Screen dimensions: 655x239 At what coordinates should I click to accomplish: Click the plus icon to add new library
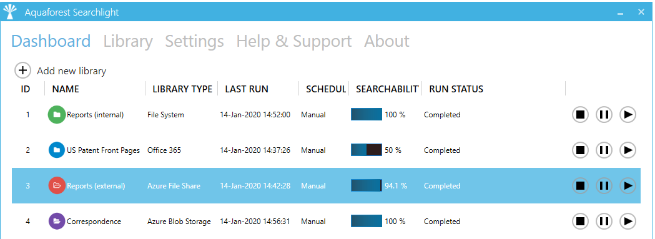click(22, 70)
